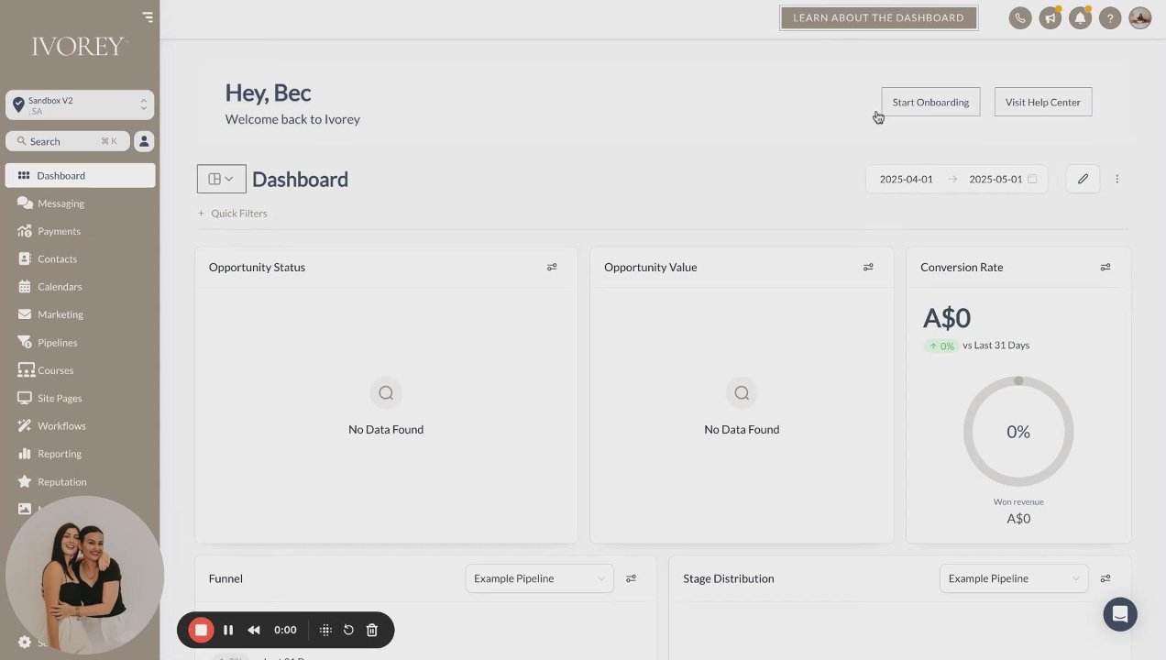This screenshot has width=1166, height=660.
Task: Click the webcam bubble thumbnail
Action: [84, 576]
